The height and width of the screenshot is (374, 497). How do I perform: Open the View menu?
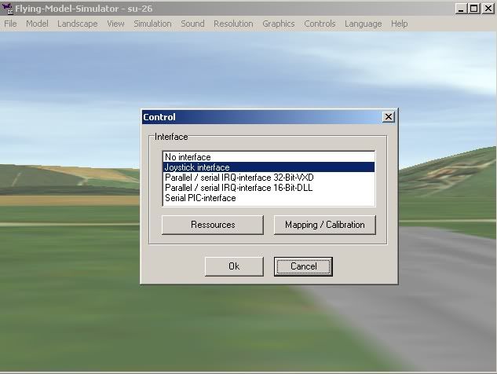(x=115, y=24)
